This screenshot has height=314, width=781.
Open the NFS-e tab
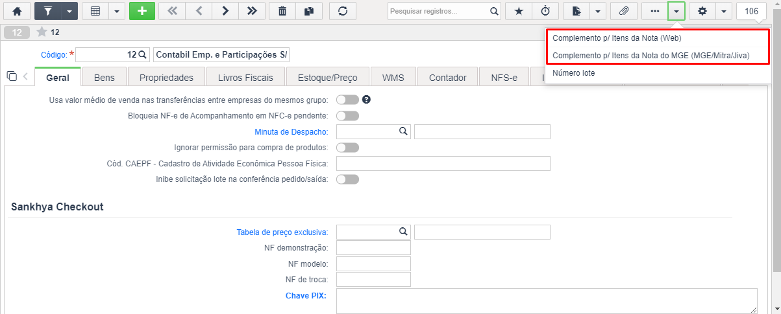[x=504, y=78]
